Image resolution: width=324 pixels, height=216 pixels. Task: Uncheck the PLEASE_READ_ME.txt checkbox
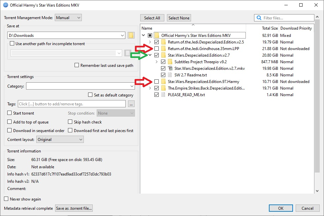[x=157, y=95]
